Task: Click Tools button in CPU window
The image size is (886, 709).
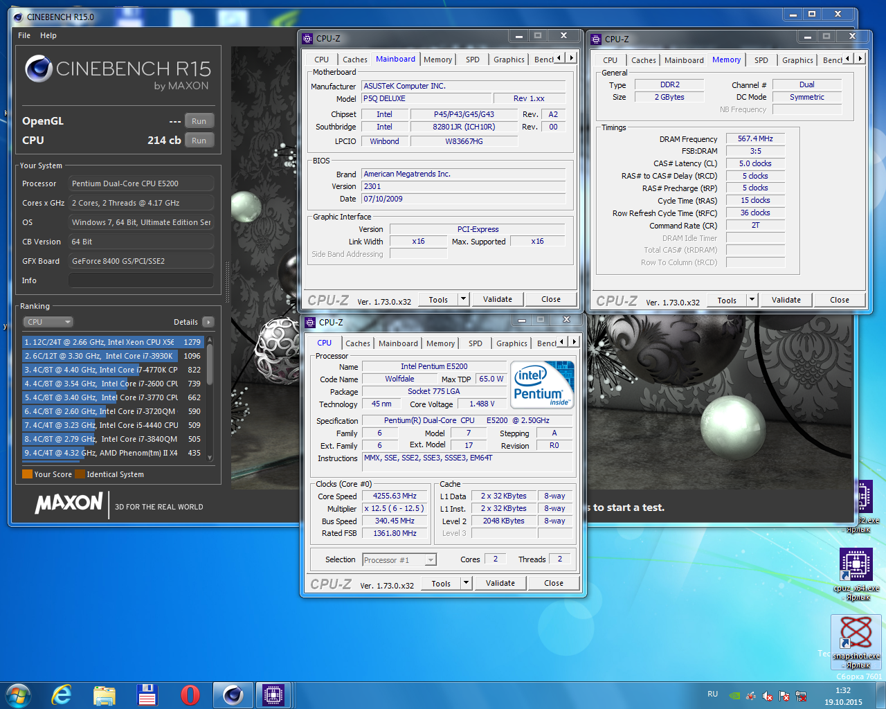Action: tap(441, 583)
